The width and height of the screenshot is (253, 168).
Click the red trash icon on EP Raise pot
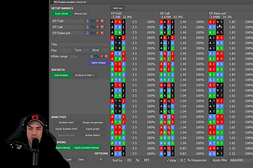click(x=97, y=33)
